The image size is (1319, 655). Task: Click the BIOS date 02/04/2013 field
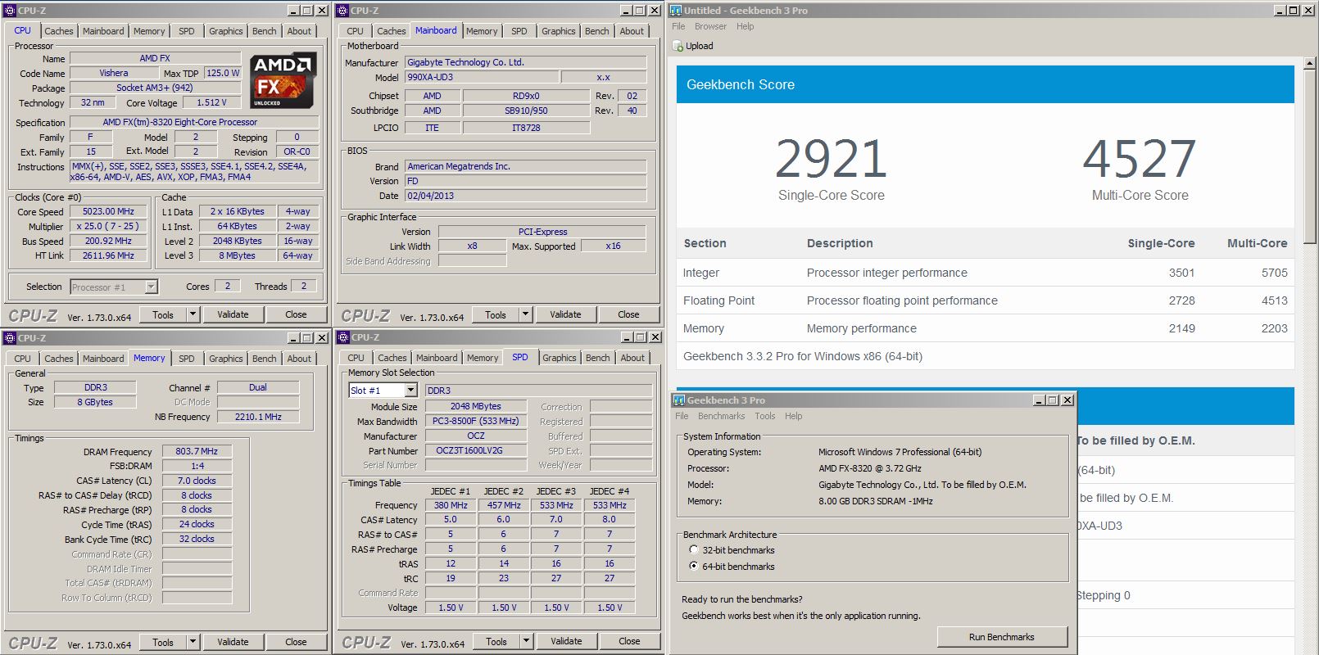pos(525,196)
